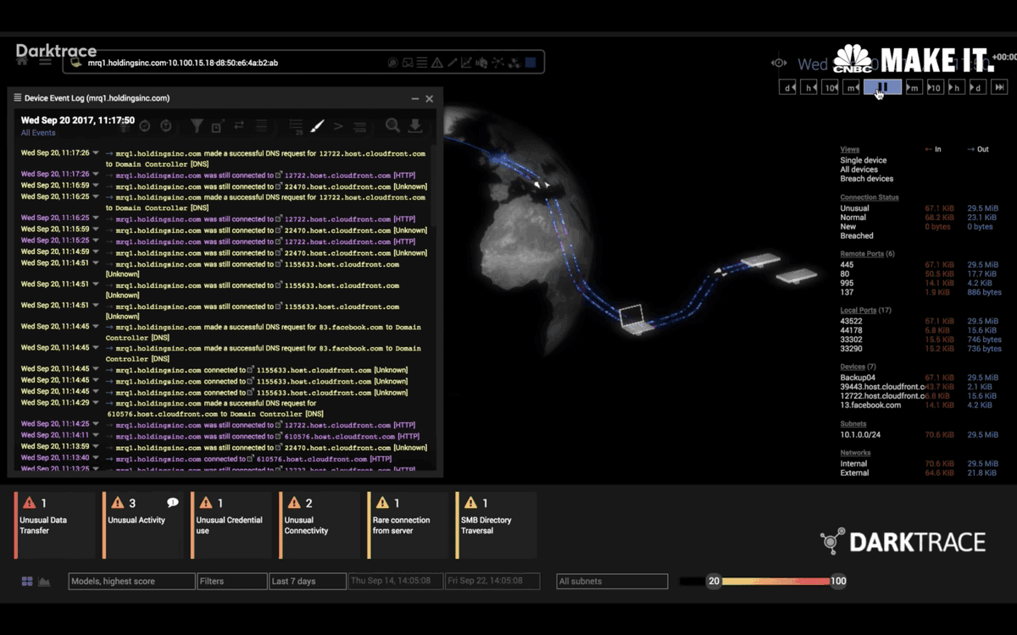Expand the 11:14:11 event row arrow

[x=96, y=435]
